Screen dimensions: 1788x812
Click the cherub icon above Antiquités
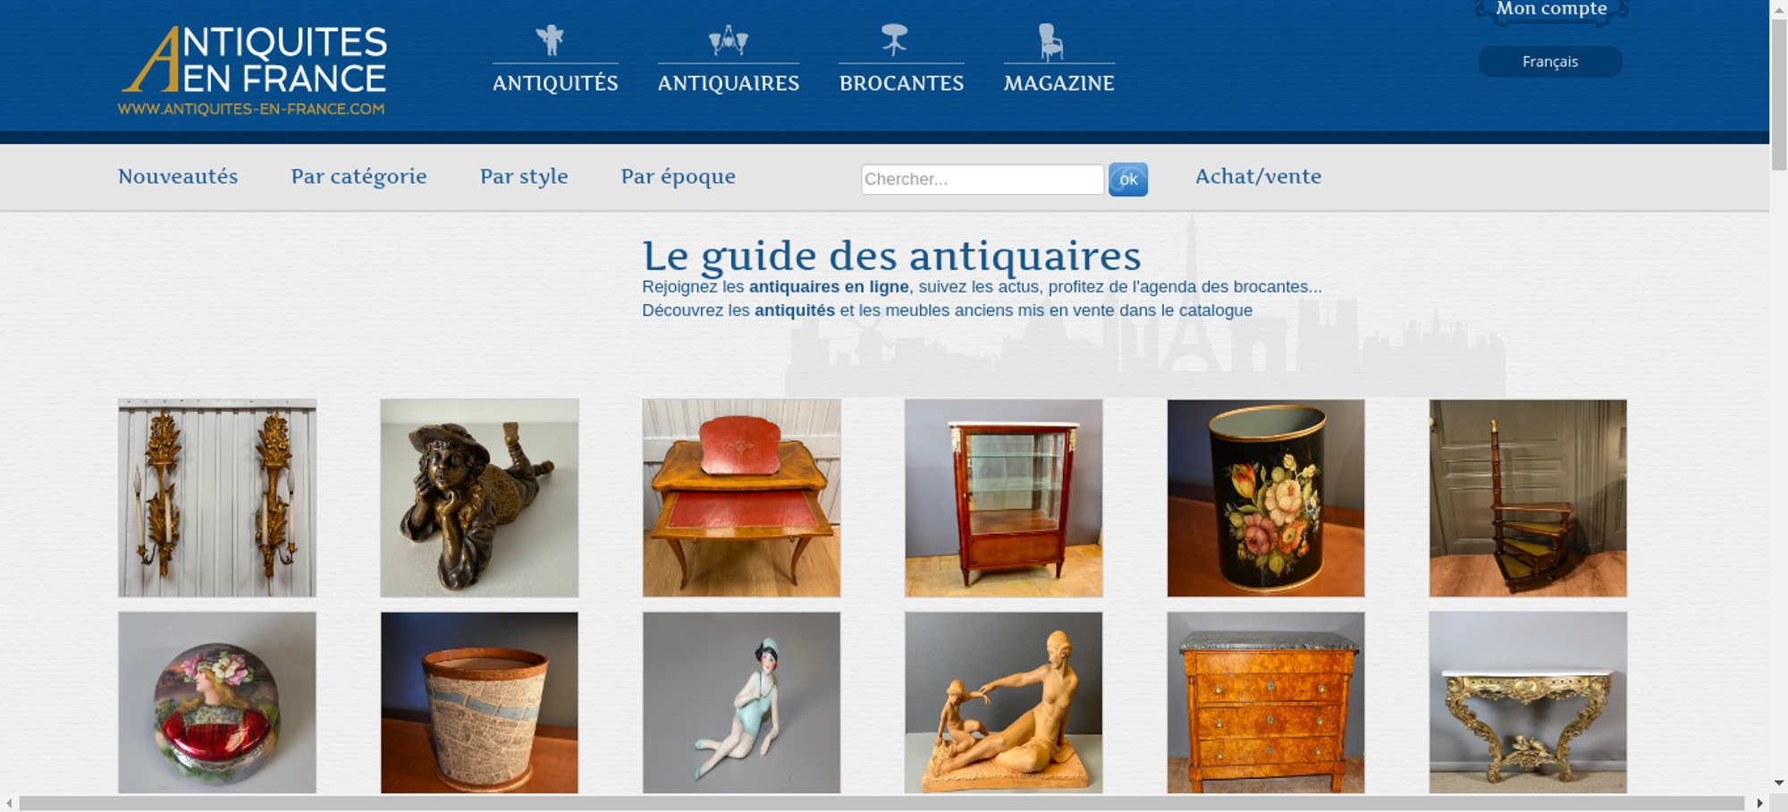551,40
